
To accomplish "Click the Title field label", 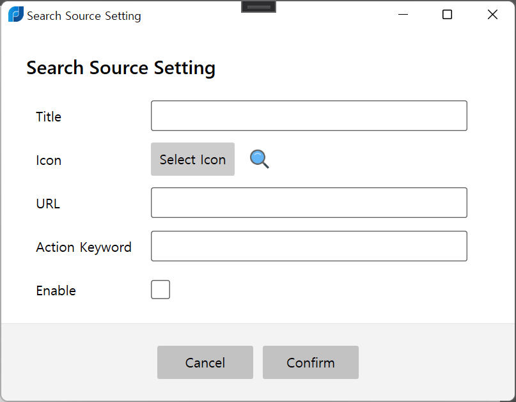I will point(49,117).
